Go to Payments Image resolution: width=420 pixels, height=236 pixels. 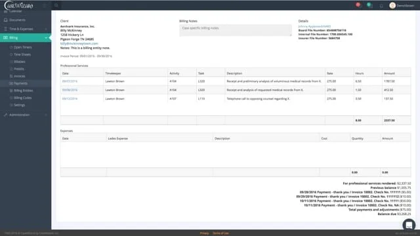tap(20, 83)
